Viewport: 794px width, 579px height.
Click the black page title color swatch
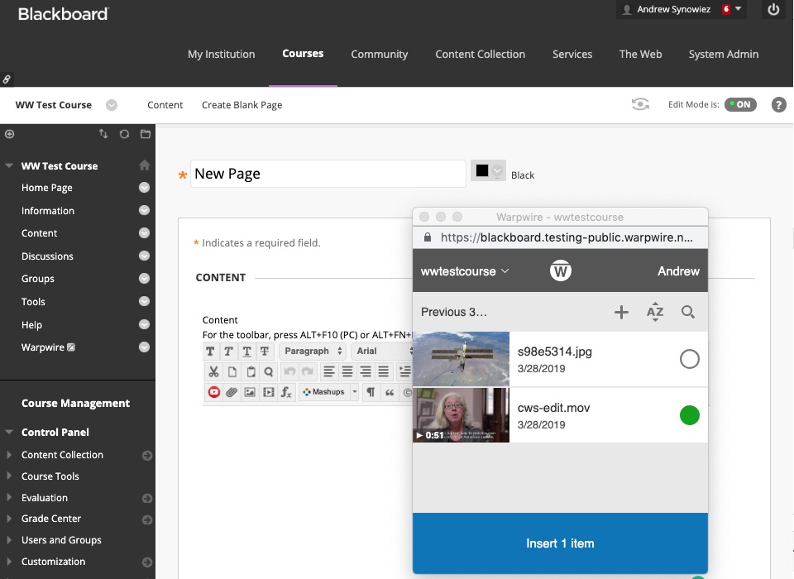click(482, 170)
